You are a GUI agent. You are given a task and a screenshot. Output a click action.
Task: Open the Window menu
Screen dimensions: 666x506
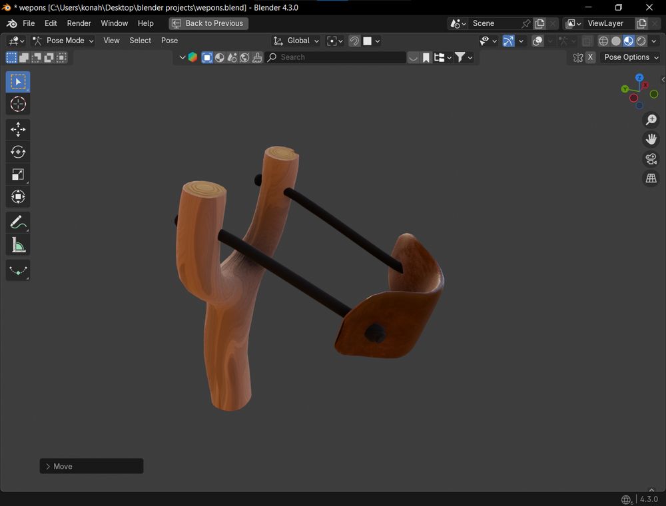tap(115, 23)
